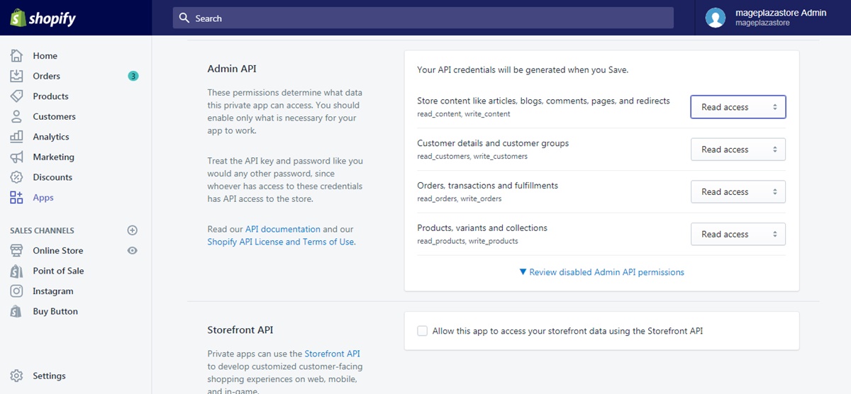Screen dimensions: 851x394
Task: Click the read_products, write_products text
Action: point(467,241)
